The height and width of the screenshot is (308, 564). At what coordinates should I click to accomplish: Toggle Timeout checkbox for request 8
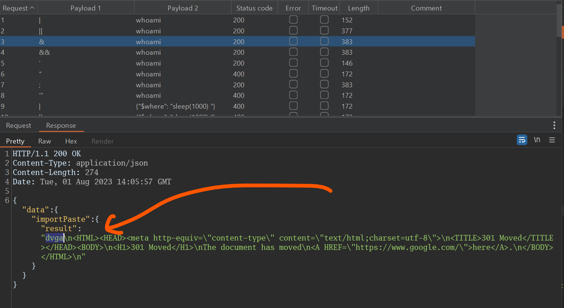click(x=325, y=95)
